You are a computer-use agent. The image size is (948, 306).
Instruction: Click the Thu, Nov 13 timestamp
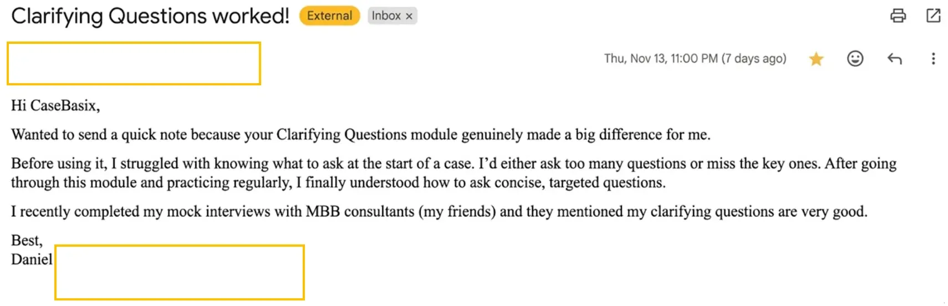(695, 59)
